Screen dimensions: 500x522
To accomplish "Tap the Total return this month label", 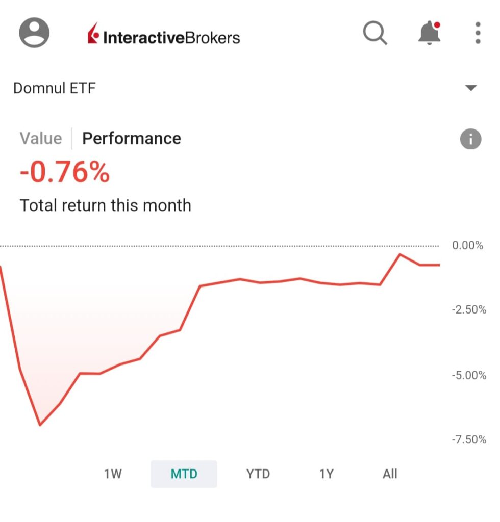I will pos(106,206).
